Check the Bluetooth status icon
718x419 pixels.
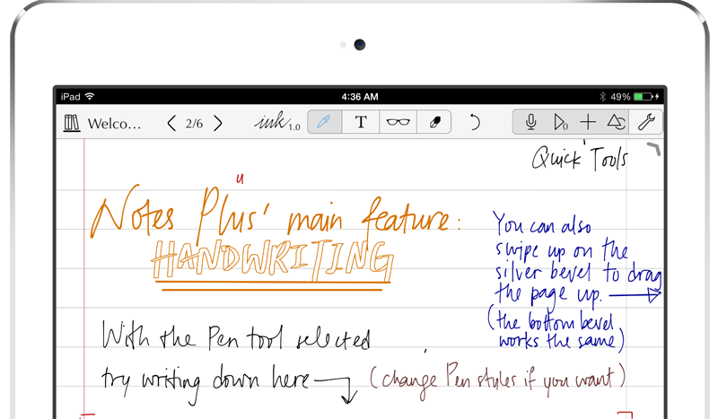tap(602, 97)
